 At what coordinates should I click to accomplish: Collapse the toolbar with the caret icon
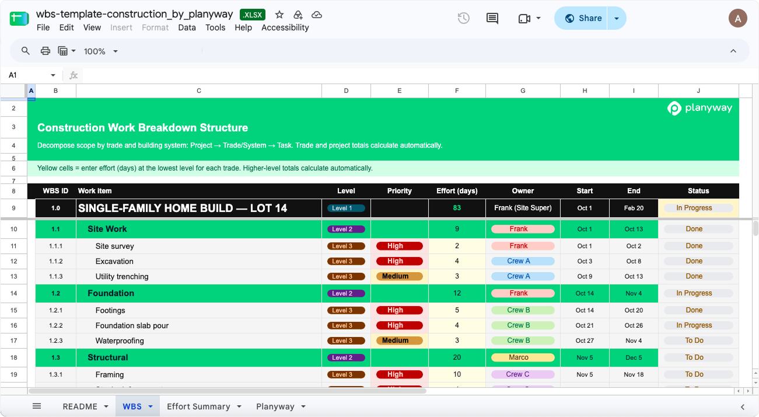click(x=733, y=51)
